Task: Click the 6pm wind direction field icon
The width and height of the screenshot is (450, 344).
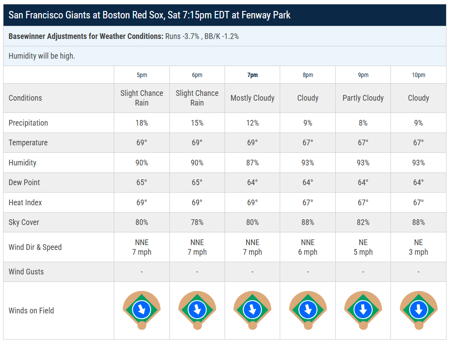Action: [x=197, y=310]
